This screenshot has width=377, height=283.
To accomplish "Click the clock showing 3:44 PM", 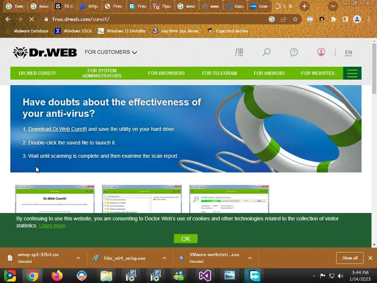I will [x=360, y=273].
